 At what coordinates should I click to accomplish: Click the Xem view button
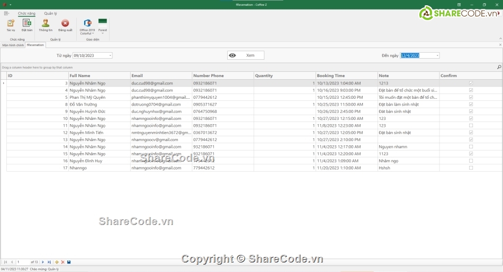245,55
